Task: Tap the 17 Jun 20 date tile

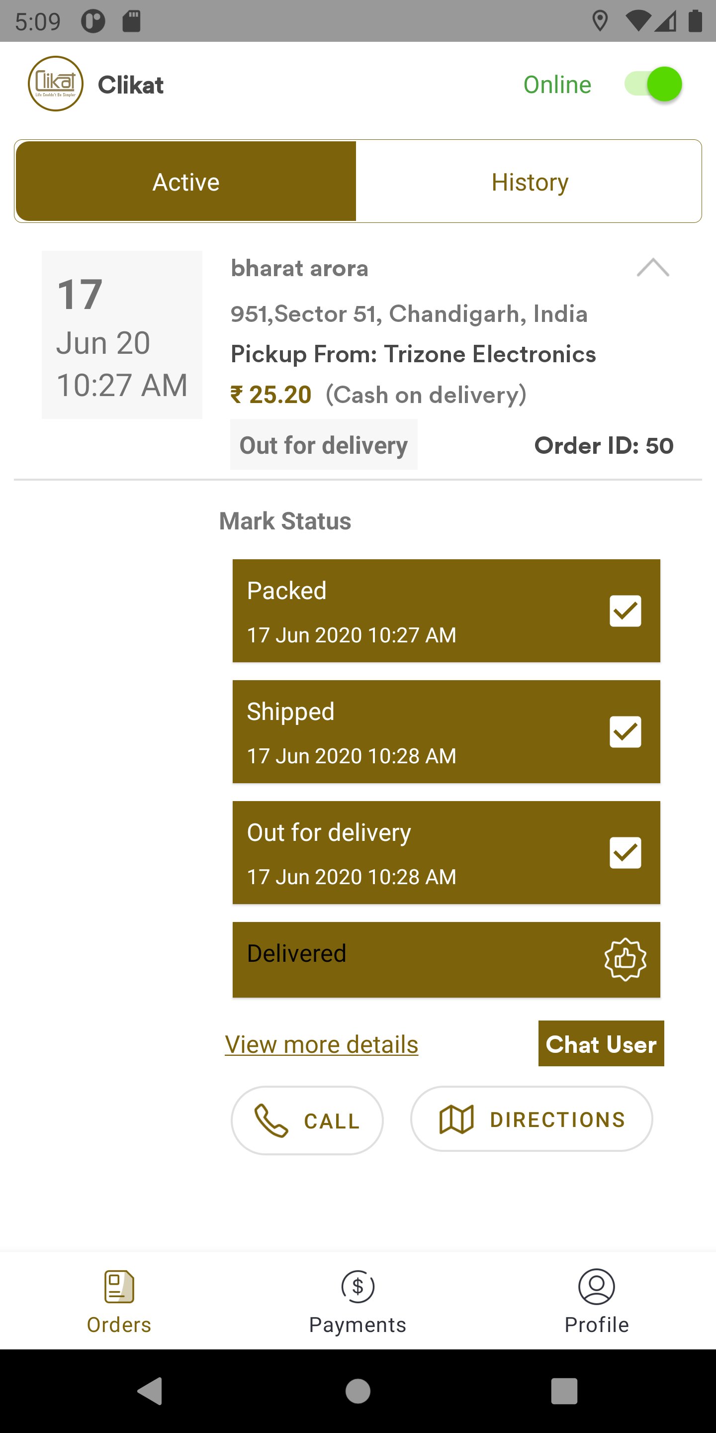Action: pos(122,335)
